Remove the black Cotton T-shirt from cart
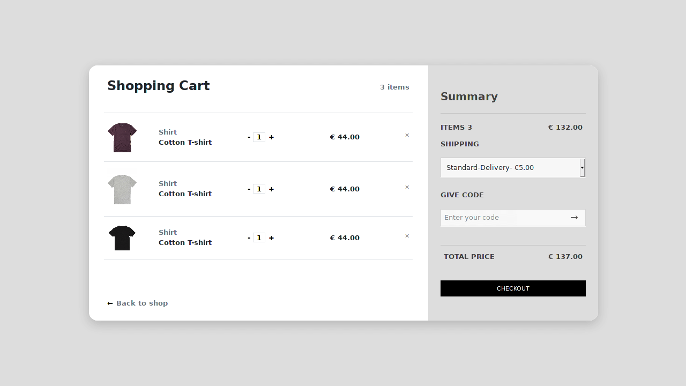The width and height of the screenshot is (686, 386). coord(407,236)
